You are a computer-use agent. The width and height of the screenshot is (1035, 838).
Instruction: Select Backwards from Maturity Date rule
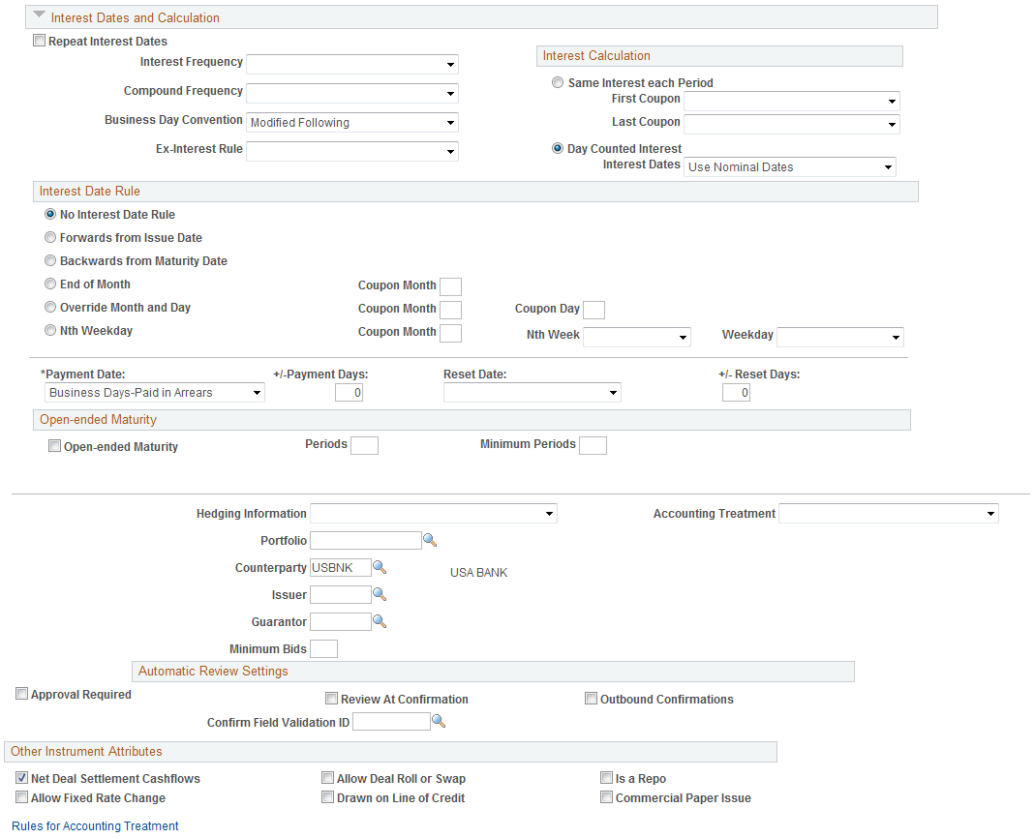(49, 260)
